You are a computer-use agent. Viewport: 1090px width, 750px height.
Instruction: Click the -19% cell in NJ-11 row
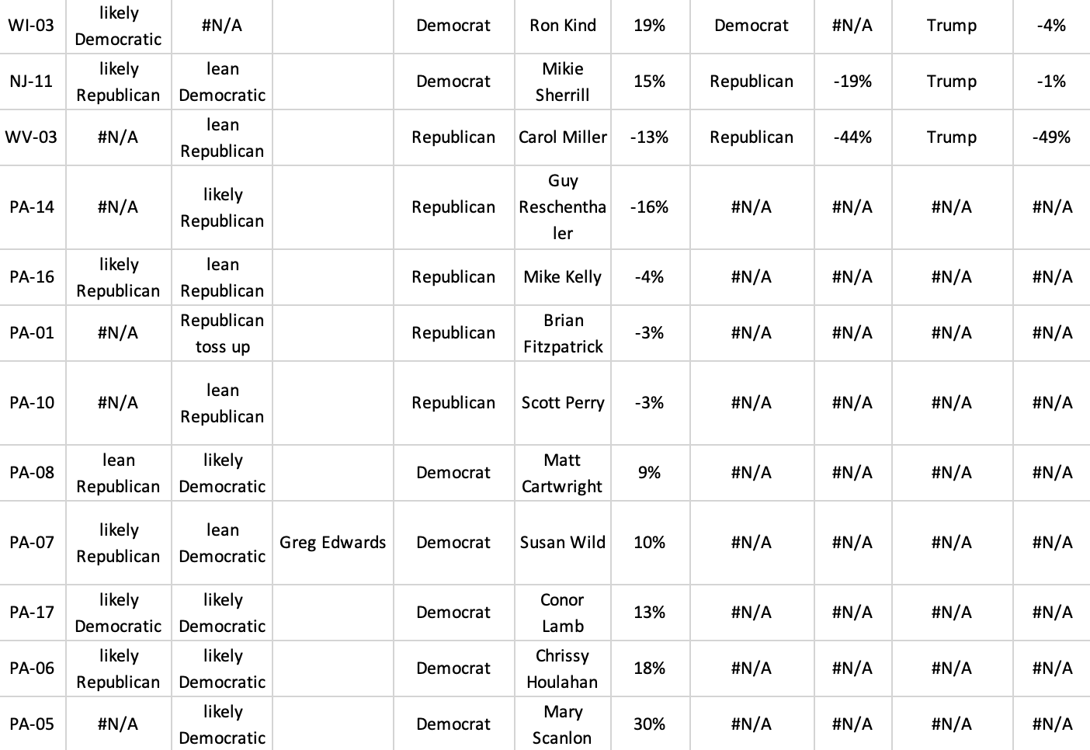coord(852,82)
